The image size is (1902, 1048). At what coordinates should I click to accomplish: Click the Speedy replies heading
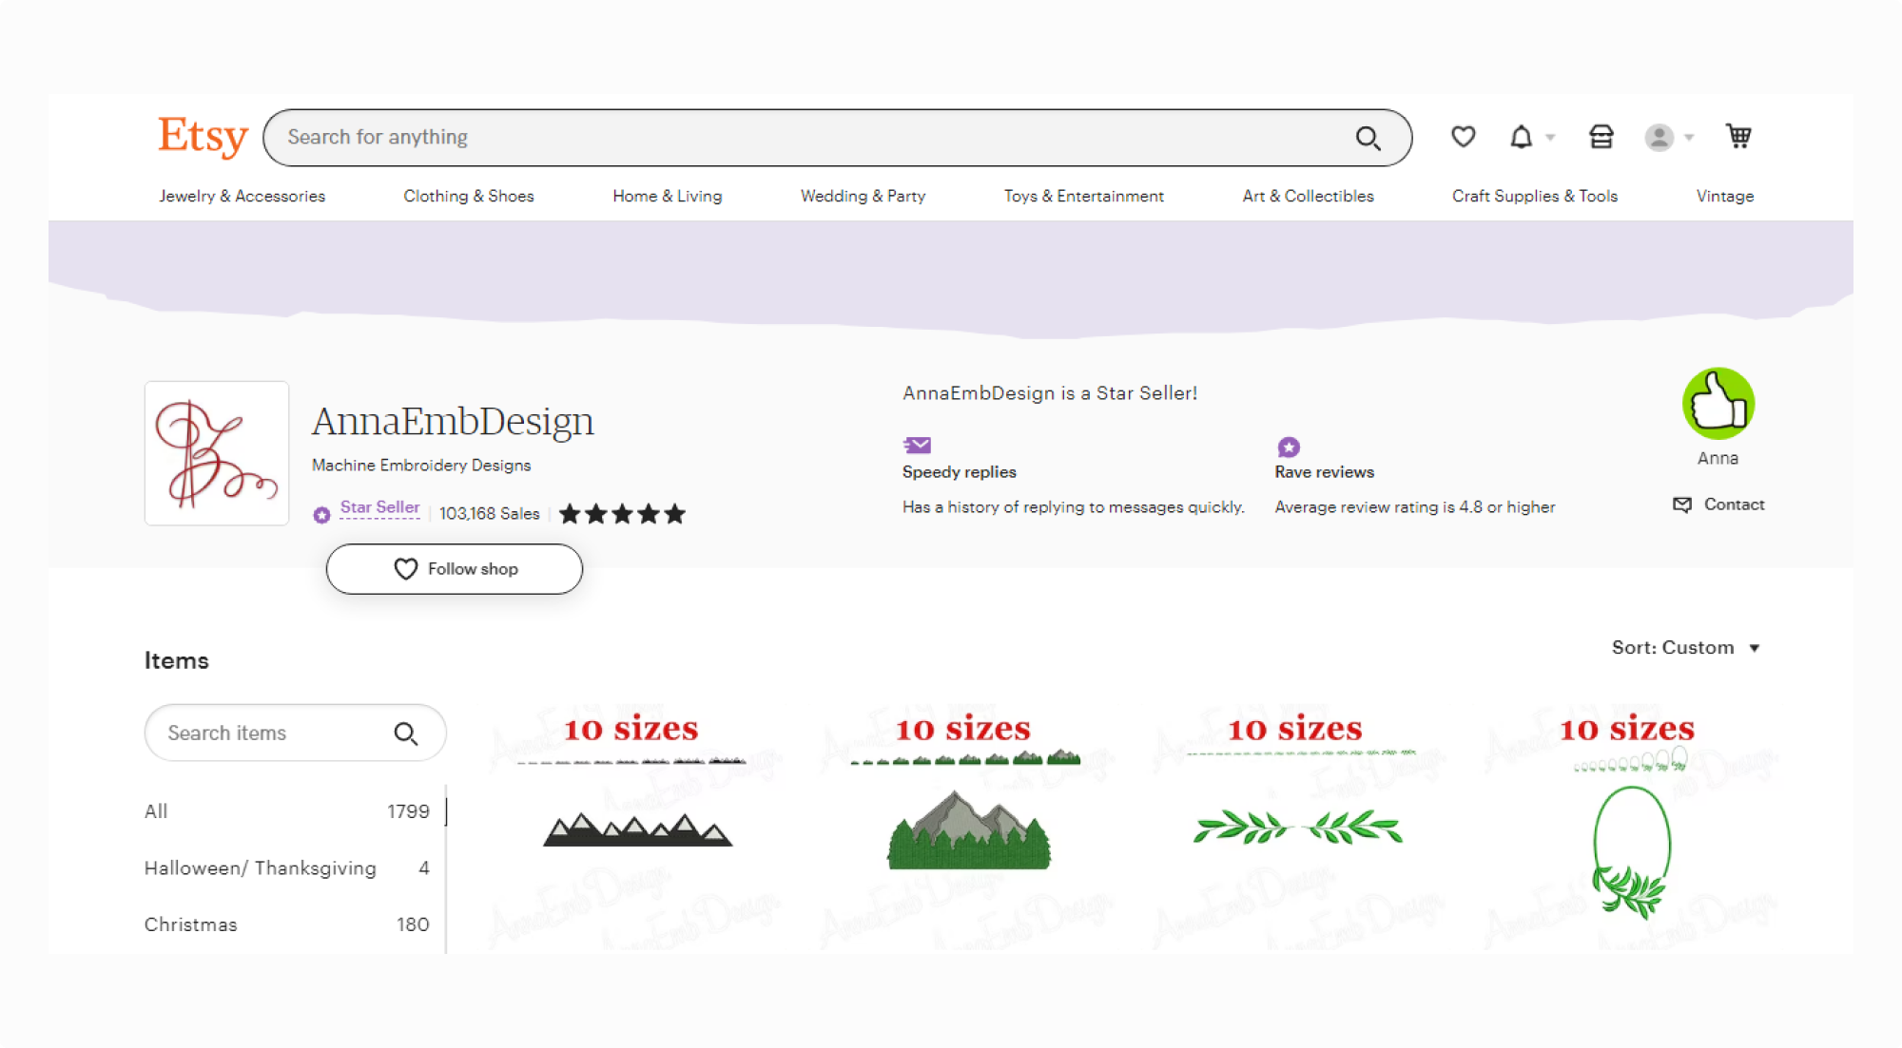959,472
